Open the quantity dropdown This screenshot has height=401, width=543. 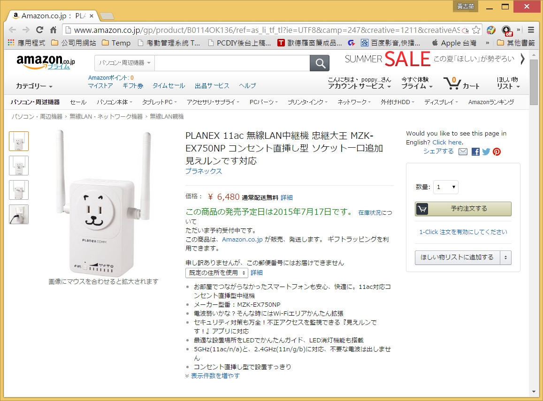pyautogui.click(x=446, y=187)
